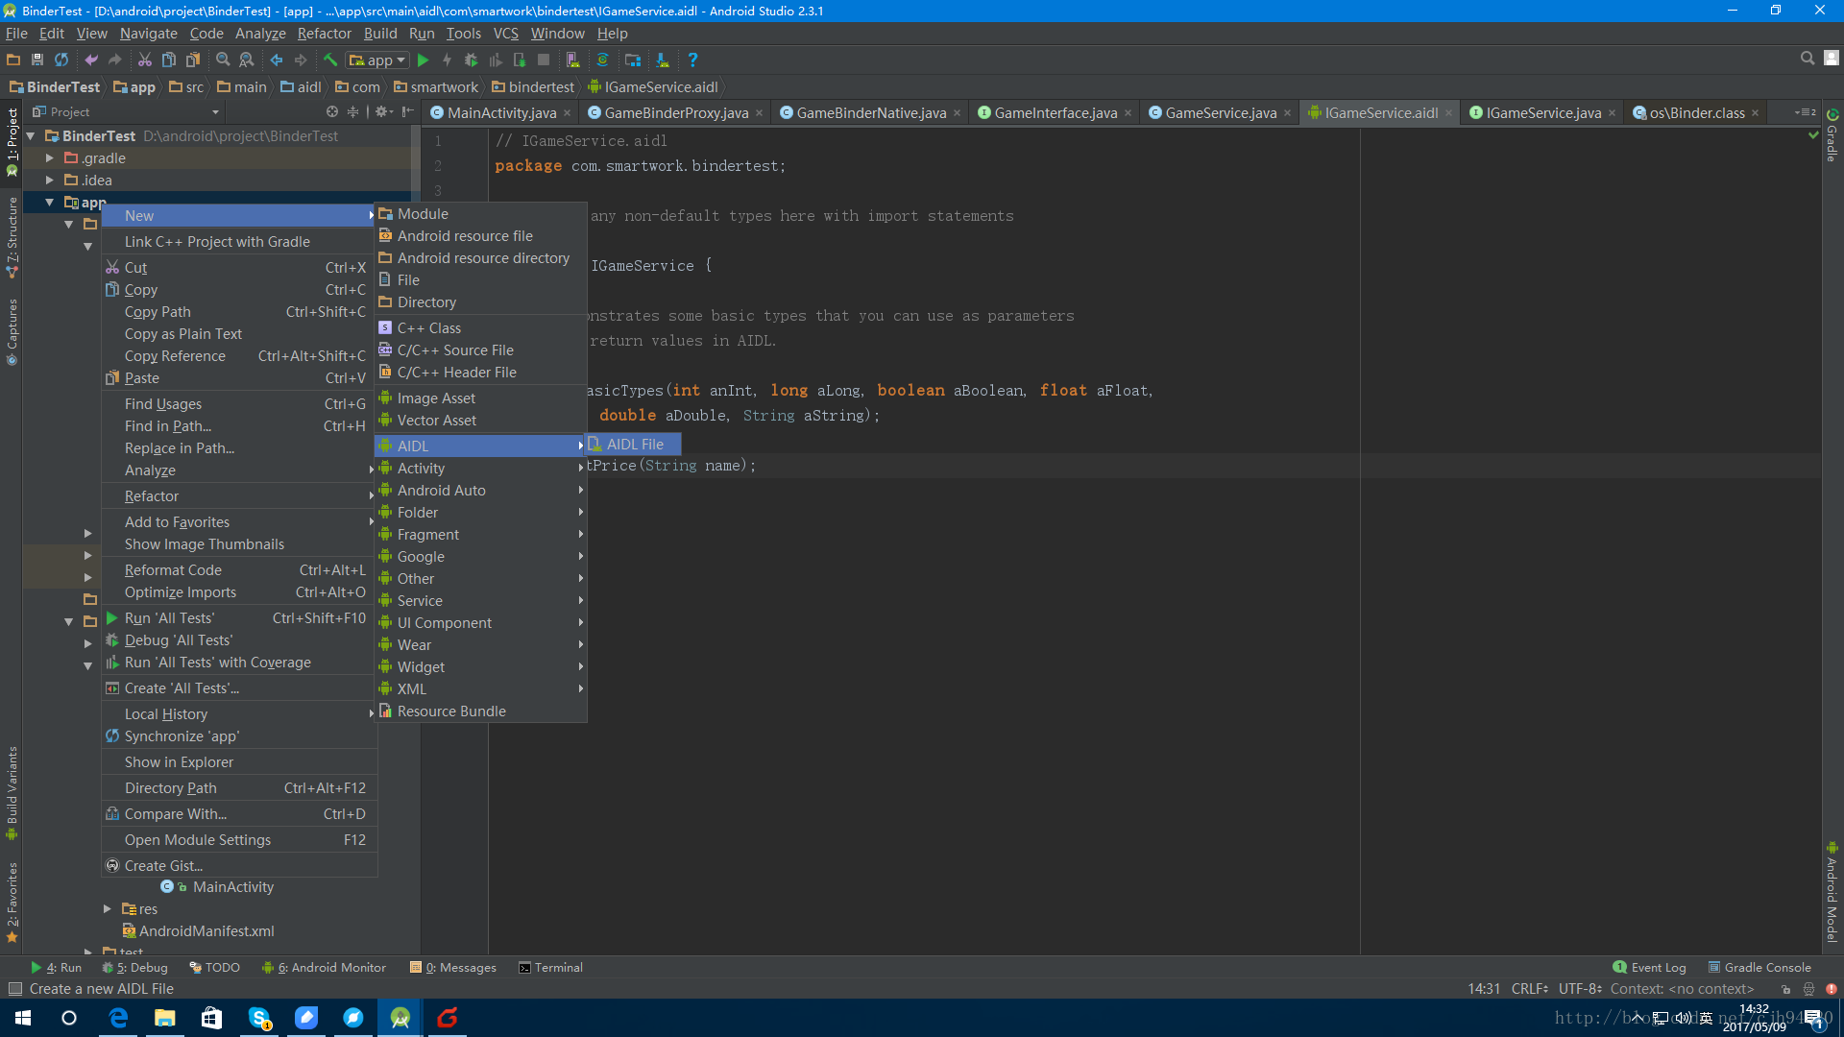
Task: Click the Scroll from Source crosshair icon
Action: tap(332, 111)
